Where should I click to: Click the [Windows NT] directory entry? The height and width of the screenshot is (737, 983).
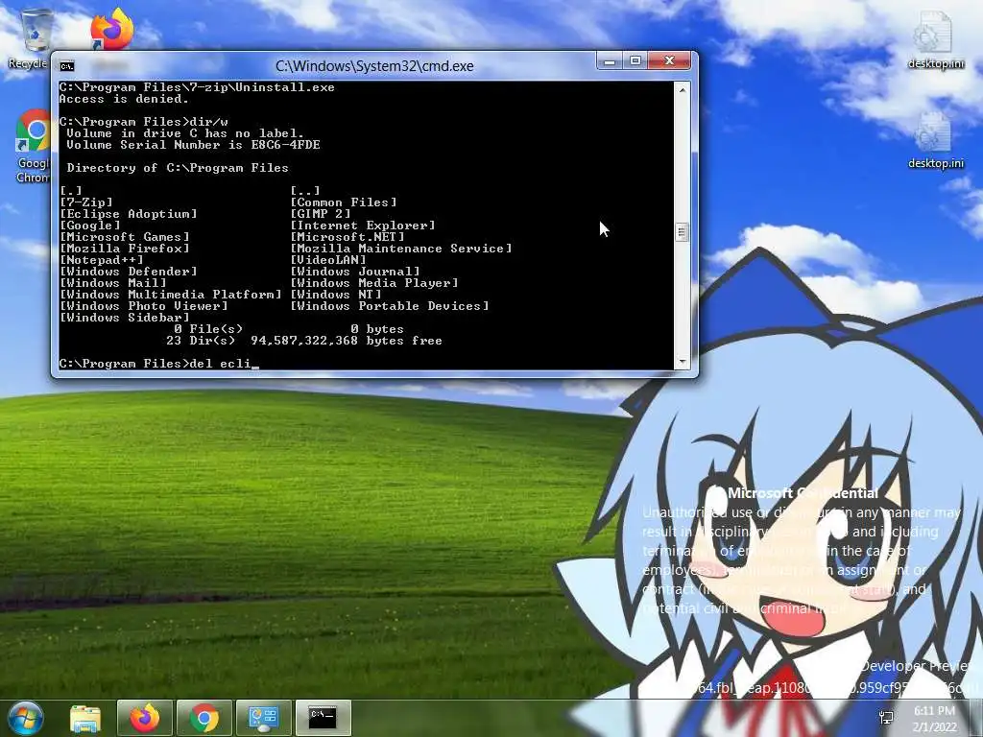(x=336, y=295)
